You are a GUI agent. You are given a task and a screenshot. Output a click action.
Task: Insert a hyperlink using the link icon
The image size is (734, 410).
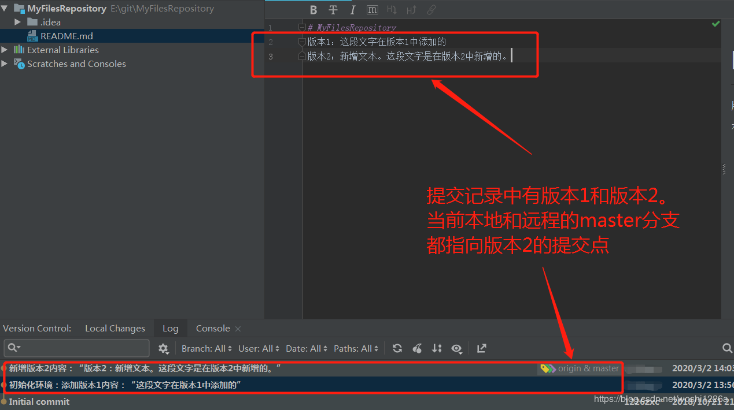click(431, 10)
